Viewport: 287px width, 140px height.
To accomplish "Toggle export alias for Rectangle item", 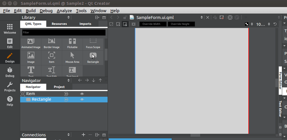I will pyautogui.click(x=66, y=100).
